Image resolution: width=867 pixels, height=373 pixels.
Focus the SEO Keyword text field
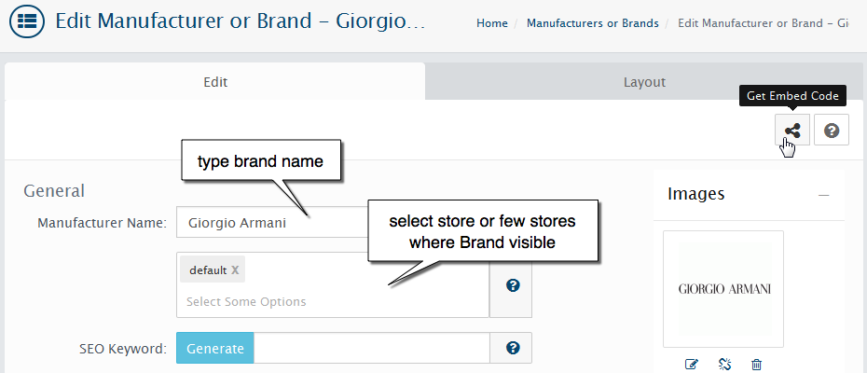coord(372,348)
